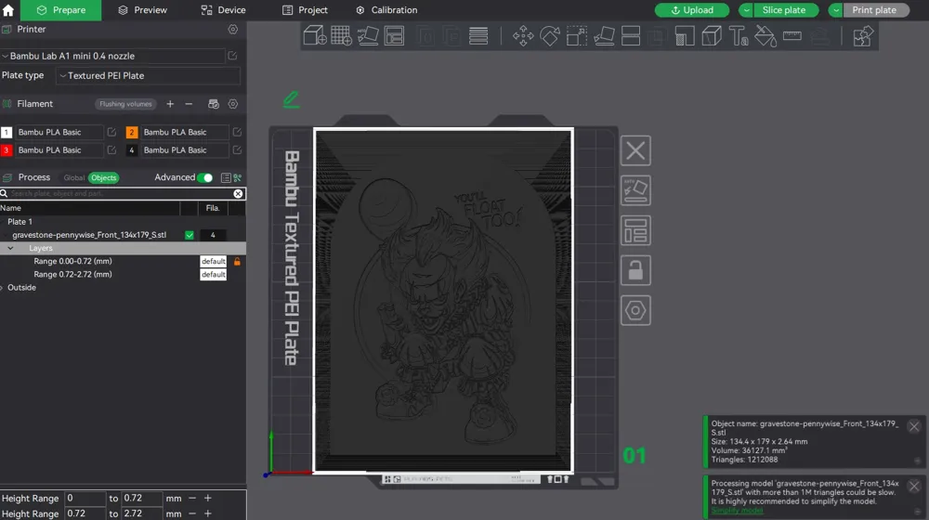Remove a filament with minus icon
This screenshot has height=520, width=929.
[x=189, y=104]
